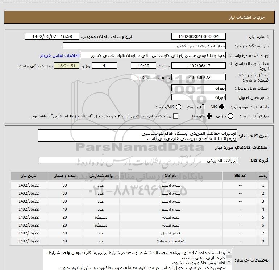Click the goods group field ابزارآلات الکتریکی
This screenshot has height=270, width=279.
coord(139,160)
